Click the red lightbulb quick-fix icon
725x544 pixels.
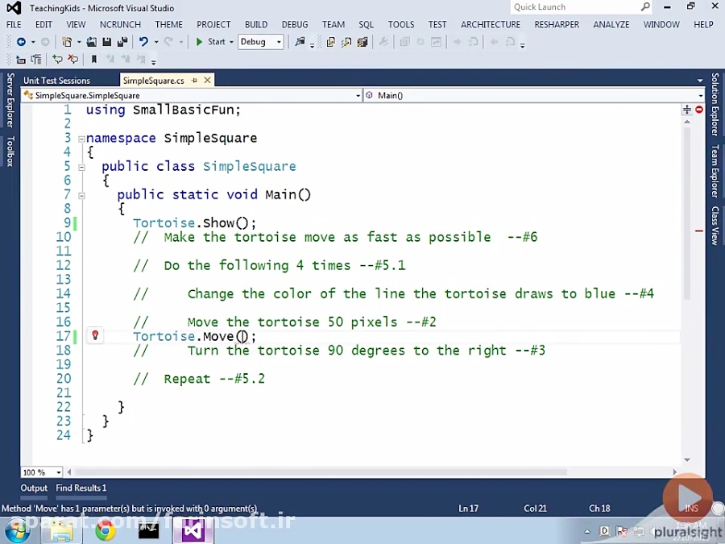tap(94, 336)
